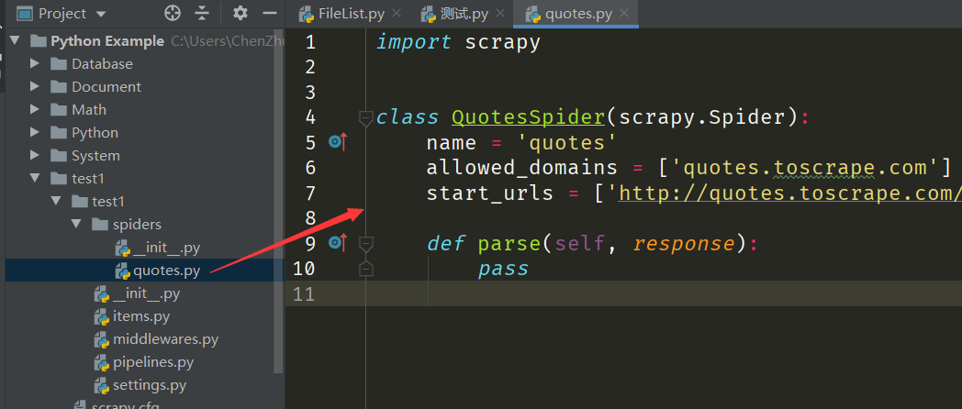
Task: Click the spiders folder icon
Action: click(x=100, y=225)
